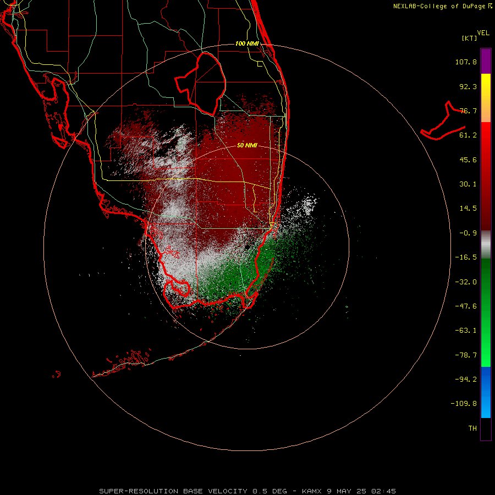Select the 45.6 legend value
The image size is (495, 495).
point(468,159)
